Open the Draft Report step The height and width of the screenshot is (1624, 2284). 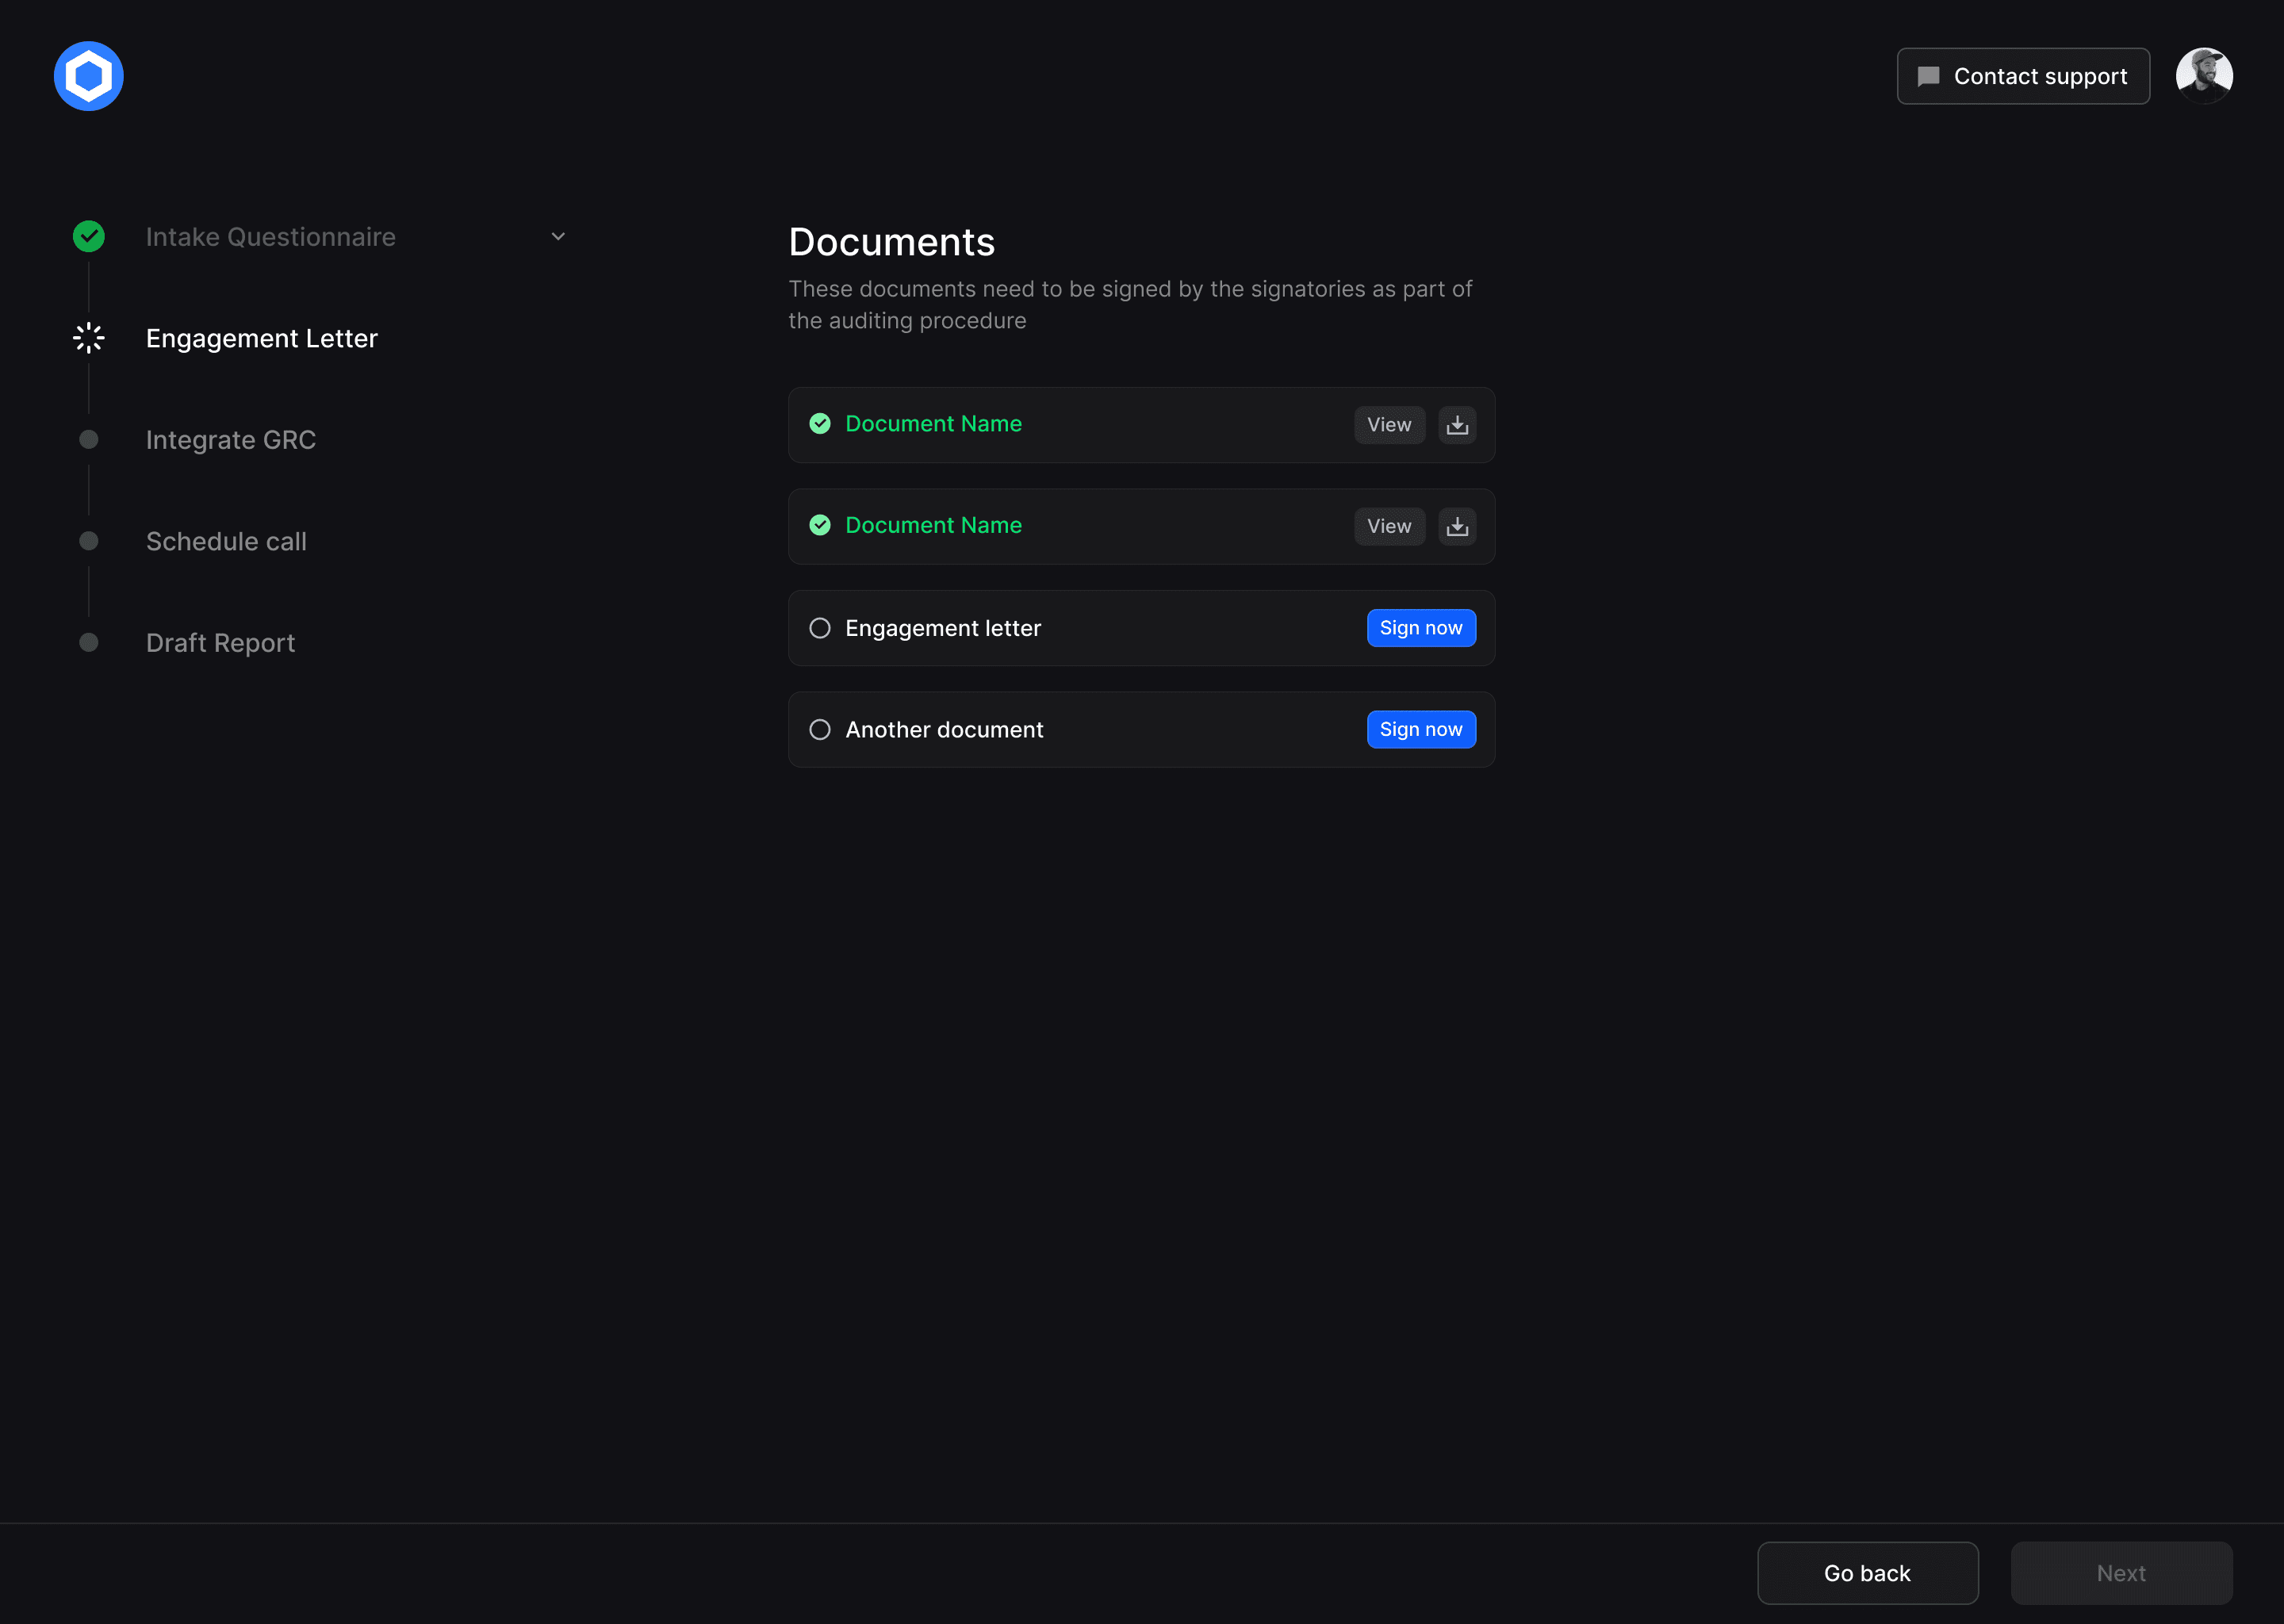(220, 643)
